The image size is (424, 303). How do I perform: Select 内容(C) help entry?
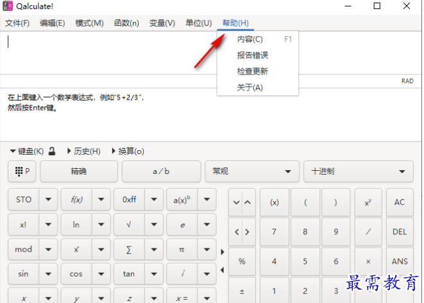click(x=258, y=39)
